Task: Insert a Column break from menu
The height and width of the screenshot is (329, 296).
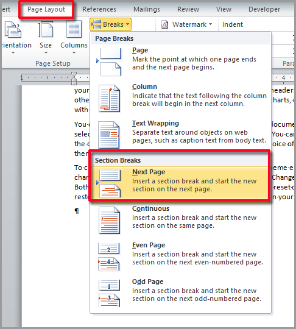Action: [x=180, y=96]
